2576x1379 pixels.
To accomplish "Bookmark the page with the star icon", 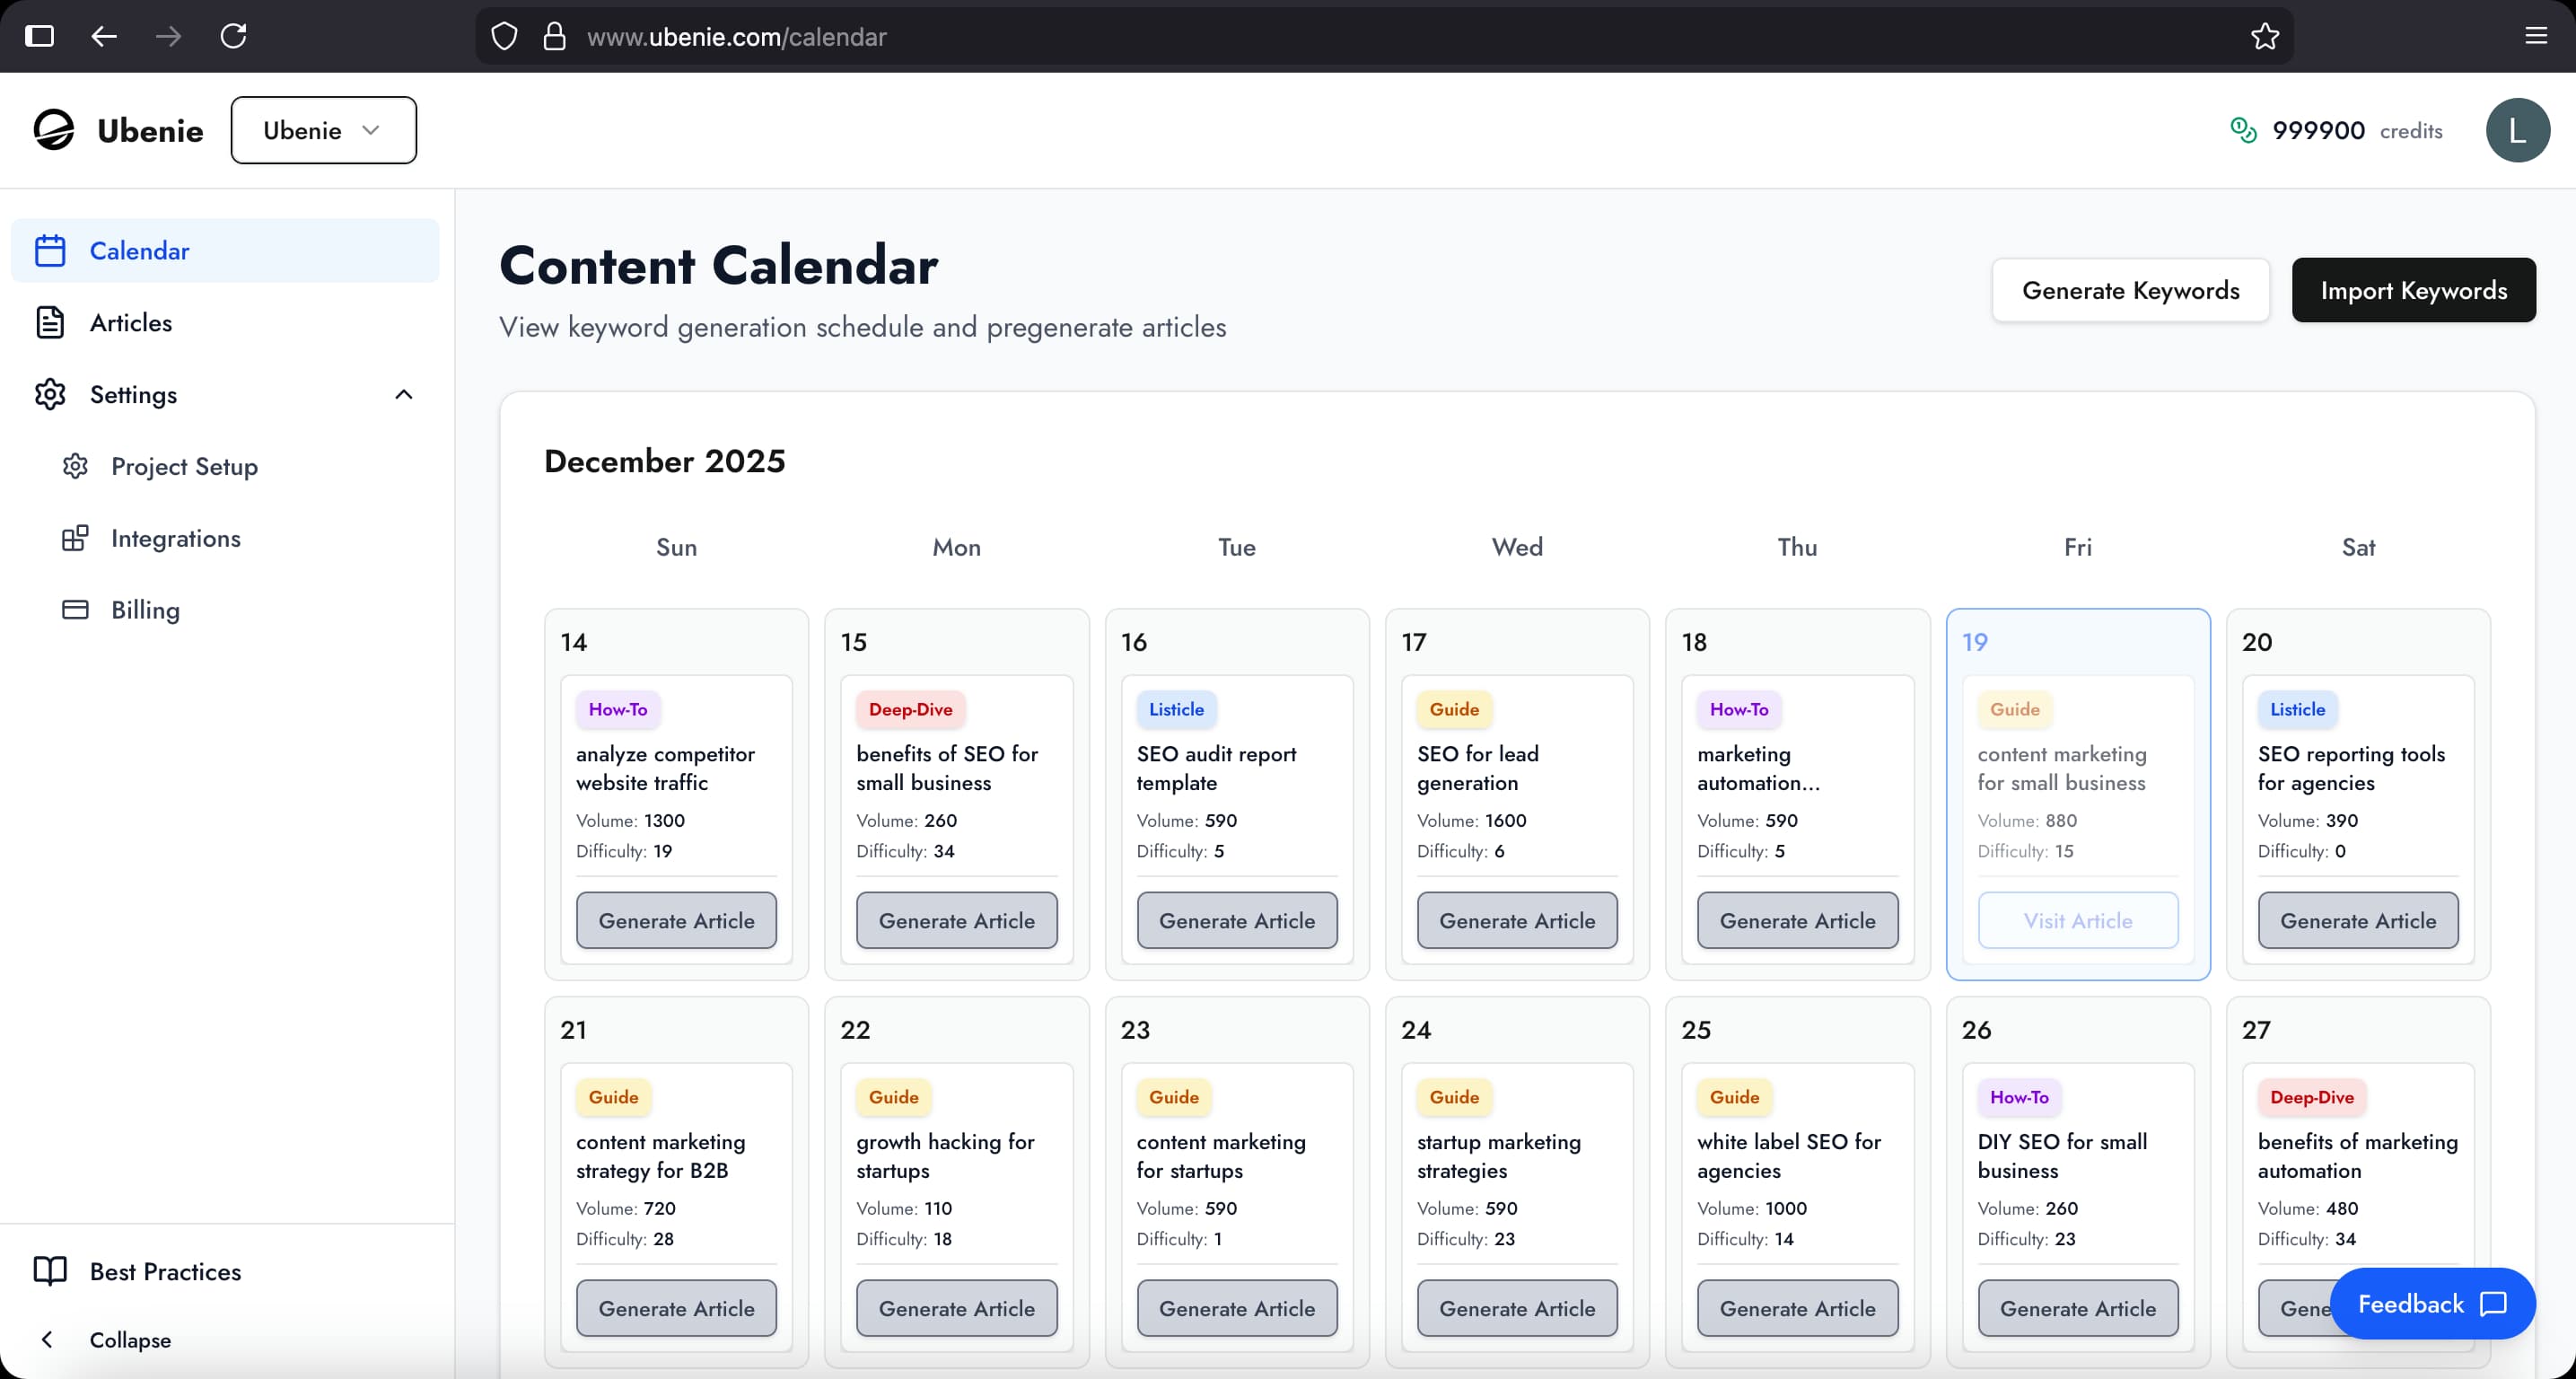I will pos(2264,36).
